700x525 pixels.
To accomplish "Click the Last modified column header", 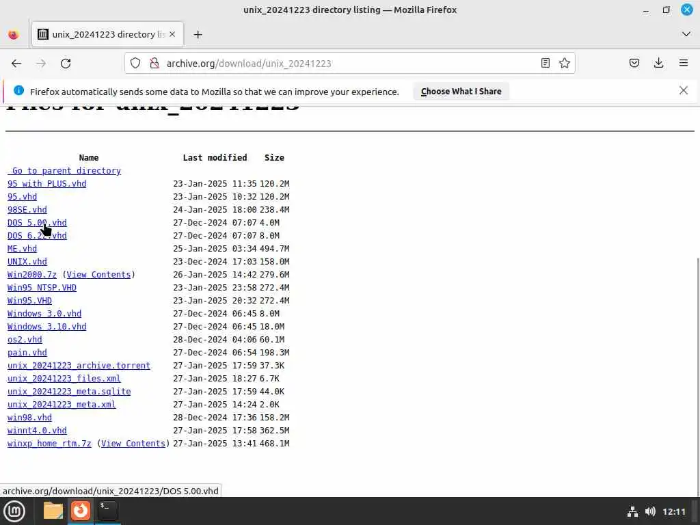I will pyautogui.click(x=215, y=158).
